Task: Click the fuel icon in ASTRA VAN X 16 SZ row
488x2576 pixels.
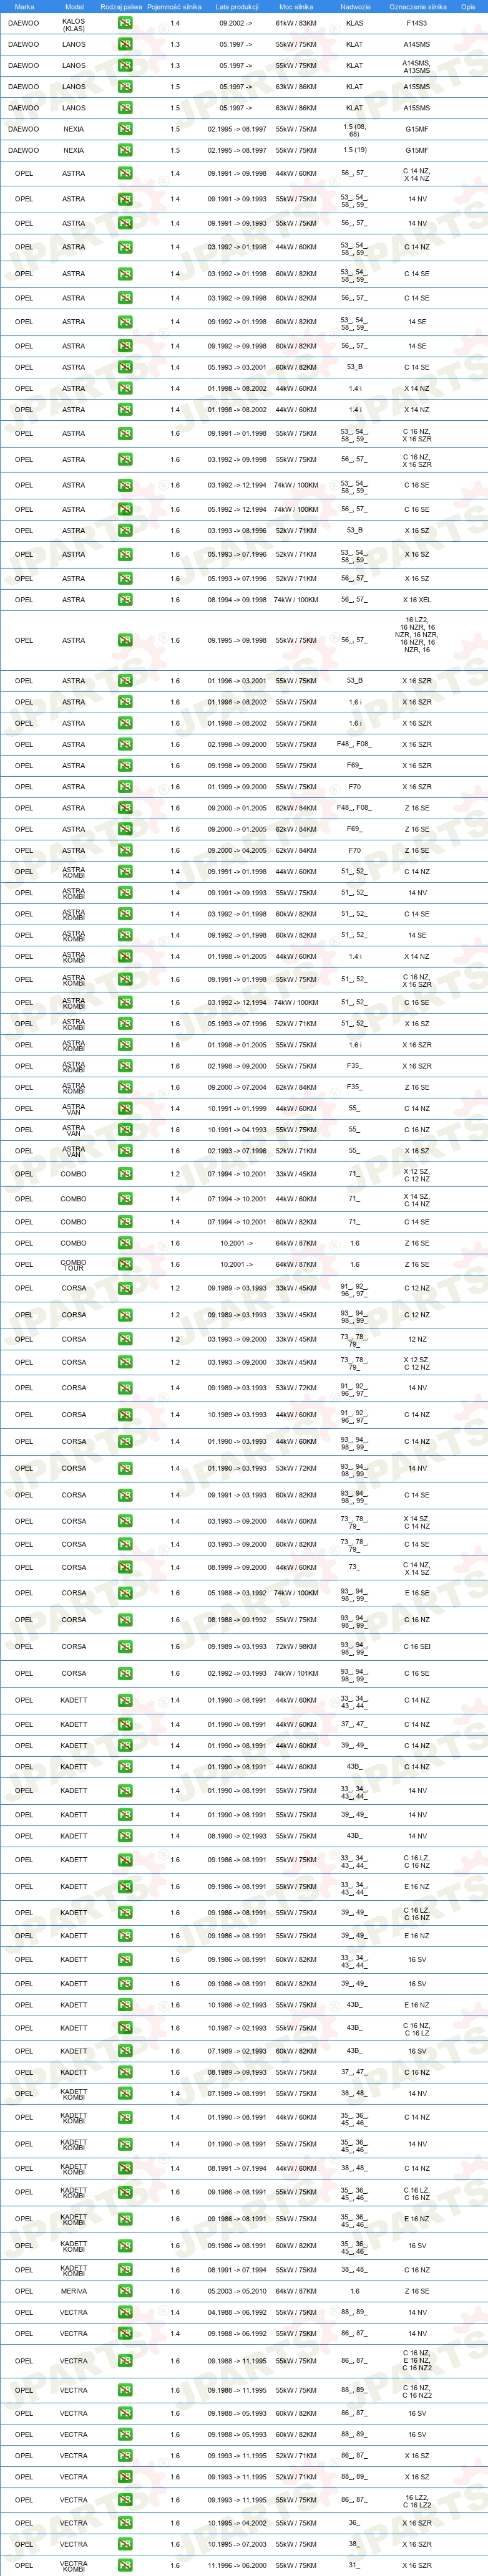Action: (x=125, y=1151)
